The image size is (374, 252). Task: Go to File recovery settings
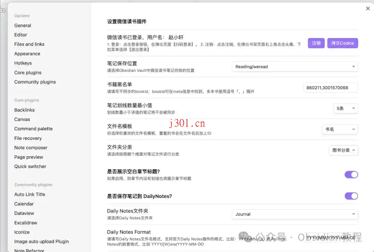pyautogui.click(x=28, y=138)
